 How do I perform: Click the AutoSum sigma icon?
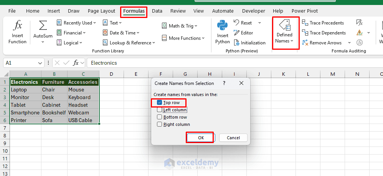tap(43, 26)
